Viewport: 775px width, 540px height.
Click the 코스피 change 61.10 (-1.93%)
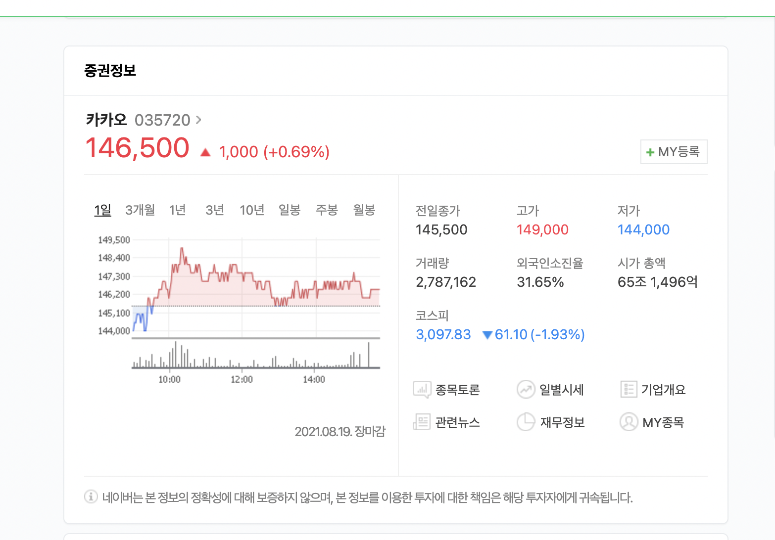tap(539, 334)
